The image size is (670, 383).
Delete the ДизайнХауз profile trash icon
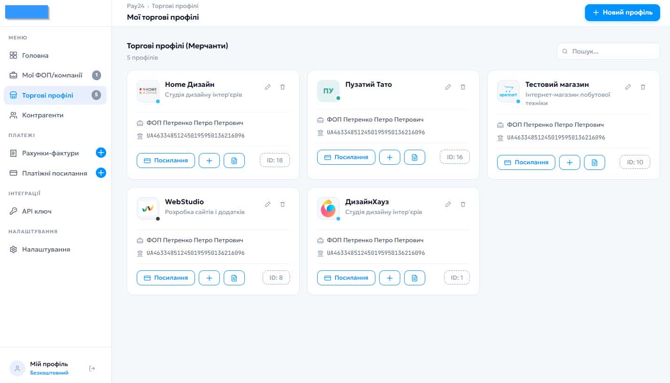pyautogui.click(x=463, y=204)
